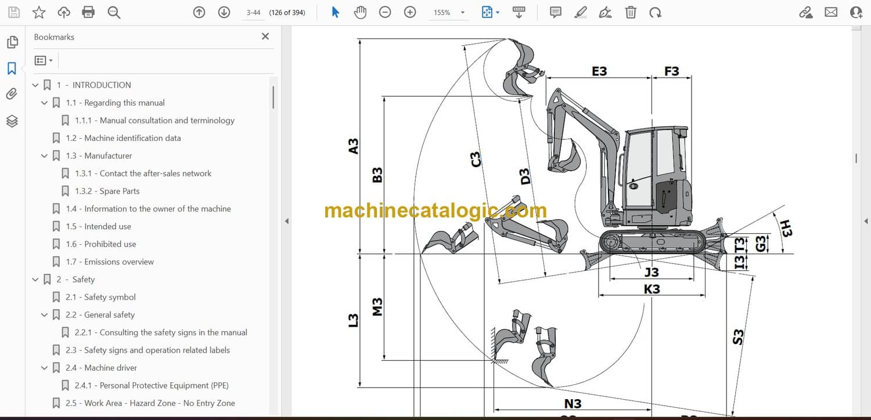Zoom in with the plus icon
The image size is (871, 420).
click(x=410, y=12)
